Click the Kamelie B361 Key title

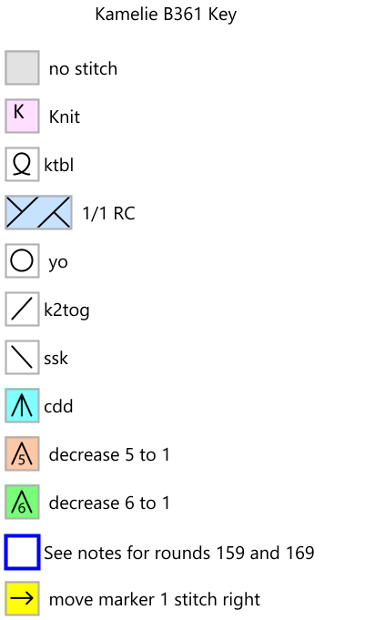pyautogui.click(x=166, y=15)
